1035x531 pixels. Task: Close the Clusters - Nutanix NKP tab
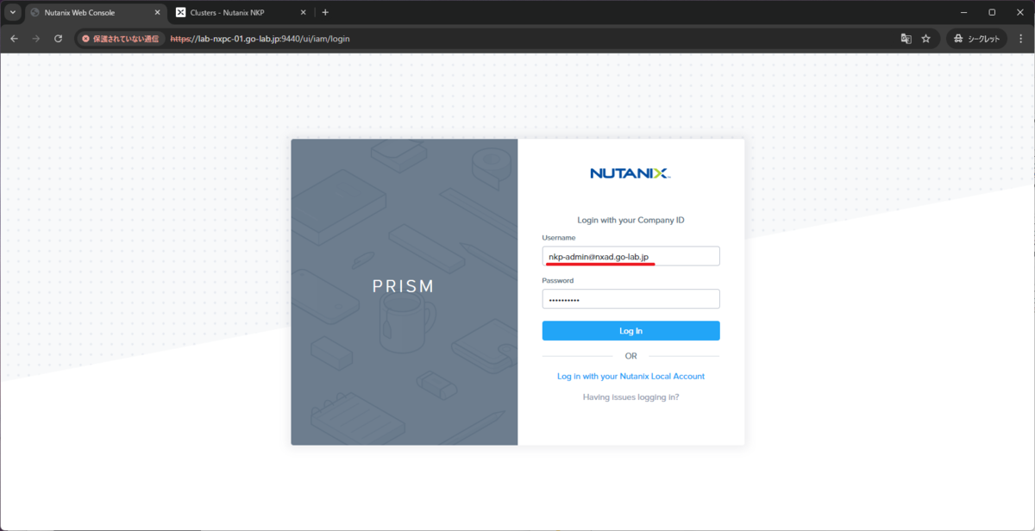(301, 13)
